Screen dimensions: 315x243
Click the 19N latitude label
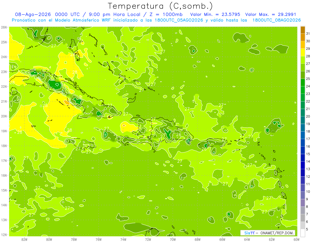tap(4, 131)
